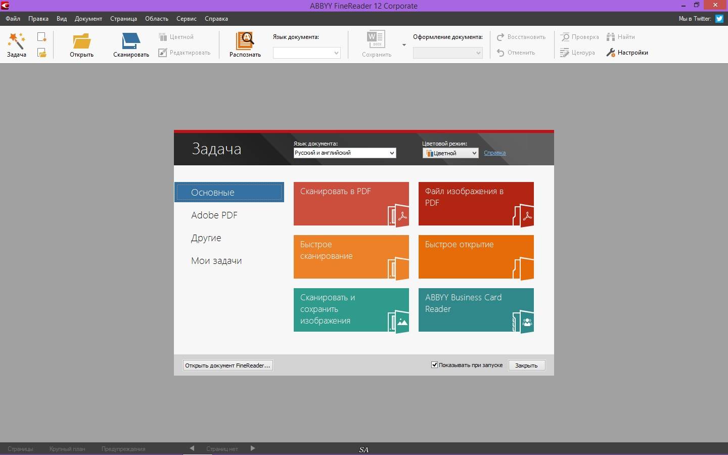Open the Документ menu
The height and width of the screenshot is (455, 728).
(88, 19)
